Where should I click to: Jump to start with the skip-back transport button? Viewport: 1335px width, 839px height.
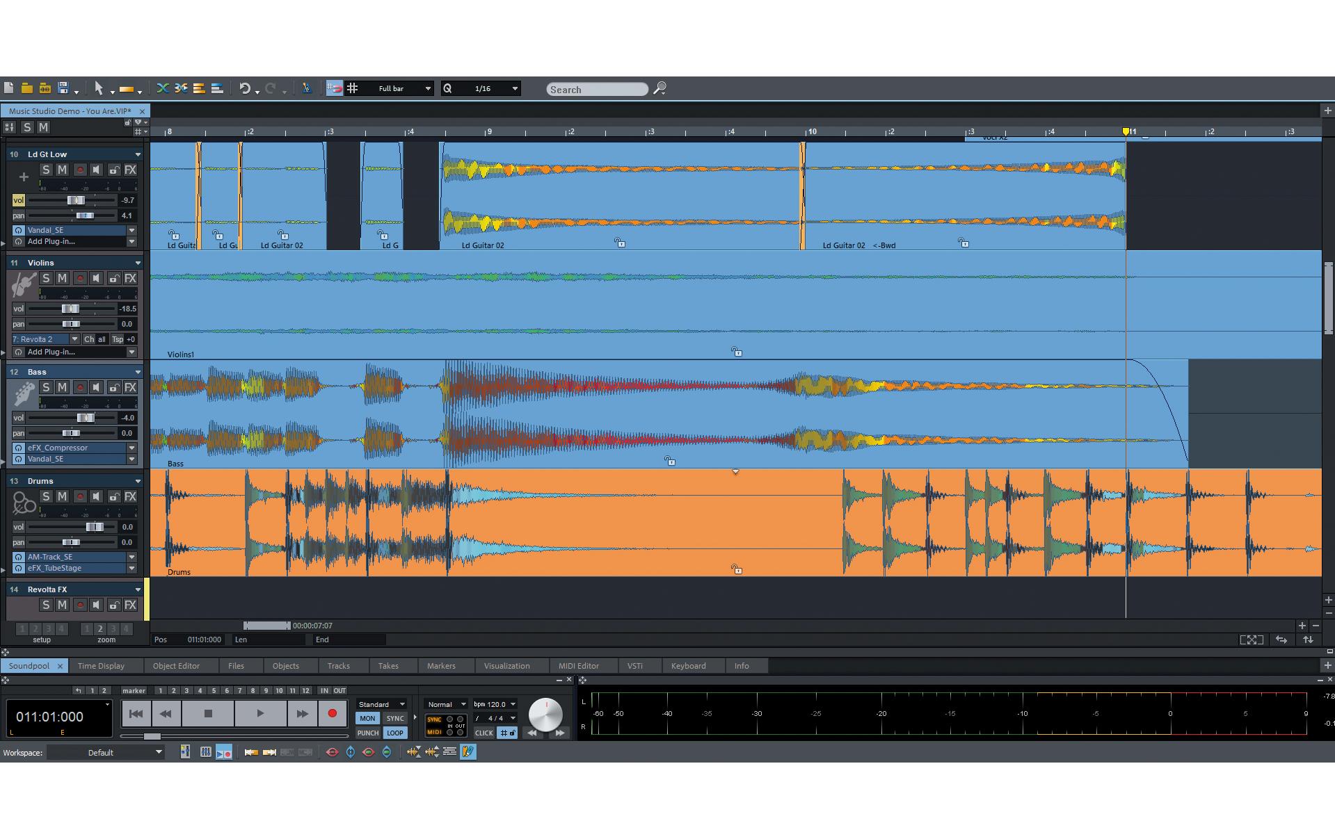136,713
